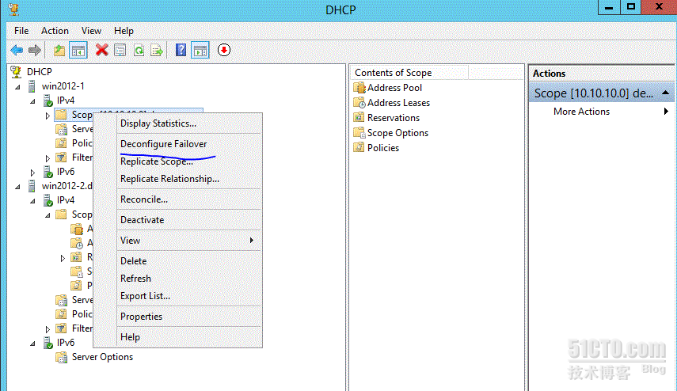677x391 pixels.
Task: Click the Scope Options icon in contents pane
Action: click(x=359, y=132)
